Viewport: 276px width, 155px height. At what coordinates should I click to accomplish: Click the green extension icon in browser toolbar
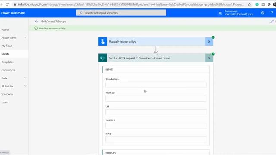pos(257,4)
